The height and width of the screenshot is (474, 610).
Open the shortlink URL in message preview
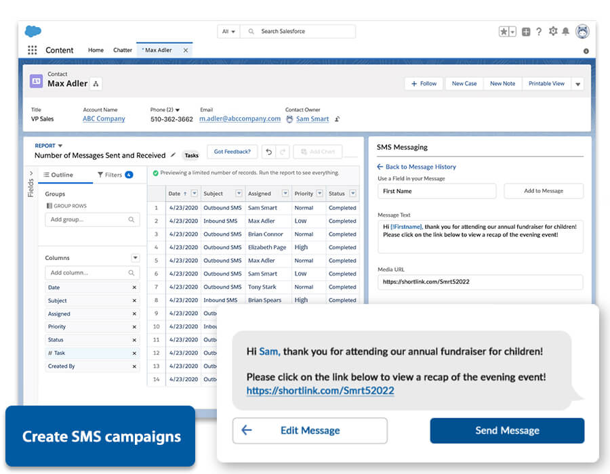pyautogui.click(x=320, y=391)
